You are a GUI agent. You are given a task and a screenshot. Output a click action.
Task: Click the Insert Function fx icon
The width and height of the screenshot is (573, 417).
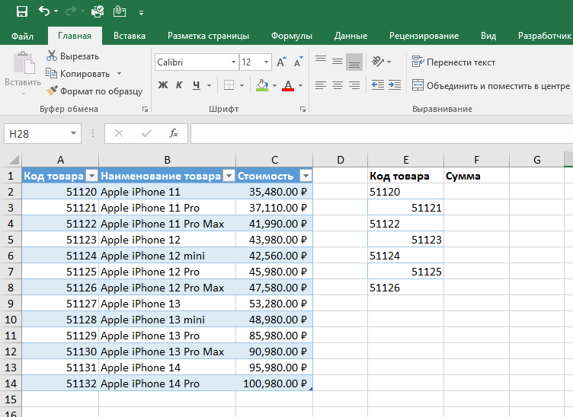click(174, 133)
